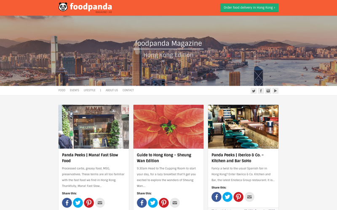
Task: Pin Sheung Wan guide on Pinterest
Action: [163, 203]
